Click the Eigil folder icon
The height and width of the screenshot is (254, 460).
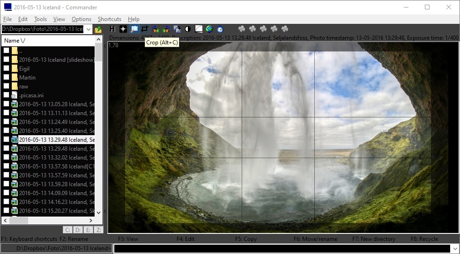point(15,69)
